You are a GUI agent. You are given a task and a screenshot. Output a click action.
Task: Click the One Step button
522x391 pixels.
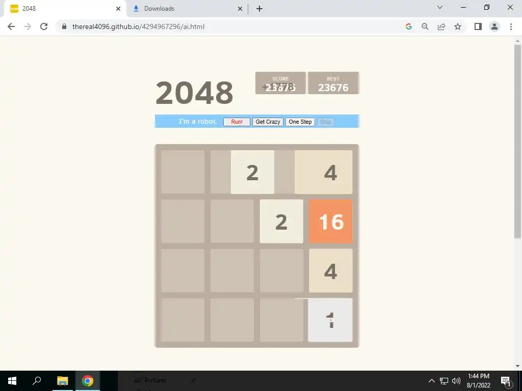[x=300, y=122]
